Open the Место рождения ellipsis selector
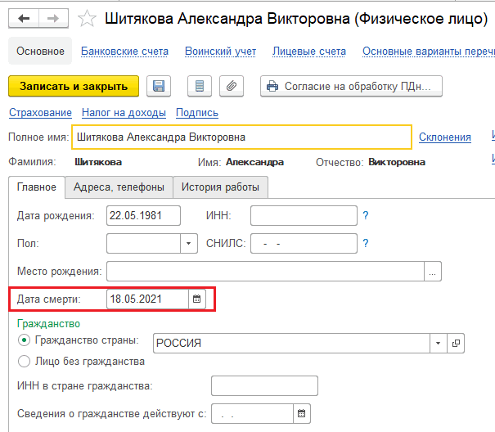Screen dimensions: 495x432 click(x=433, y=272)
